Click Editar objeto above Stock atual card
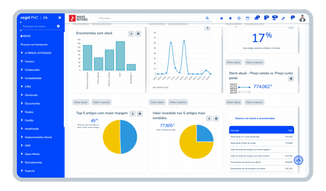The image size is (326, 191). 234,62
